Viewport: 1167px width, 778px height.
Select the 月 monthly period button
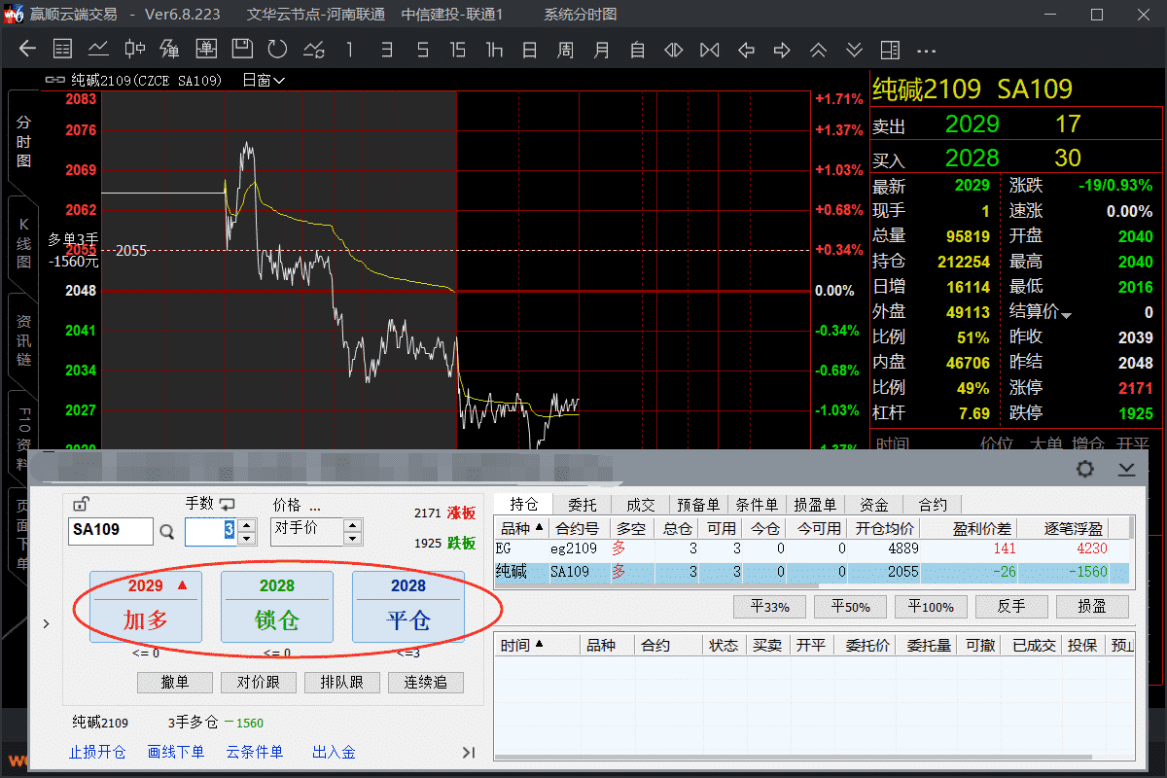pos(602,50)
